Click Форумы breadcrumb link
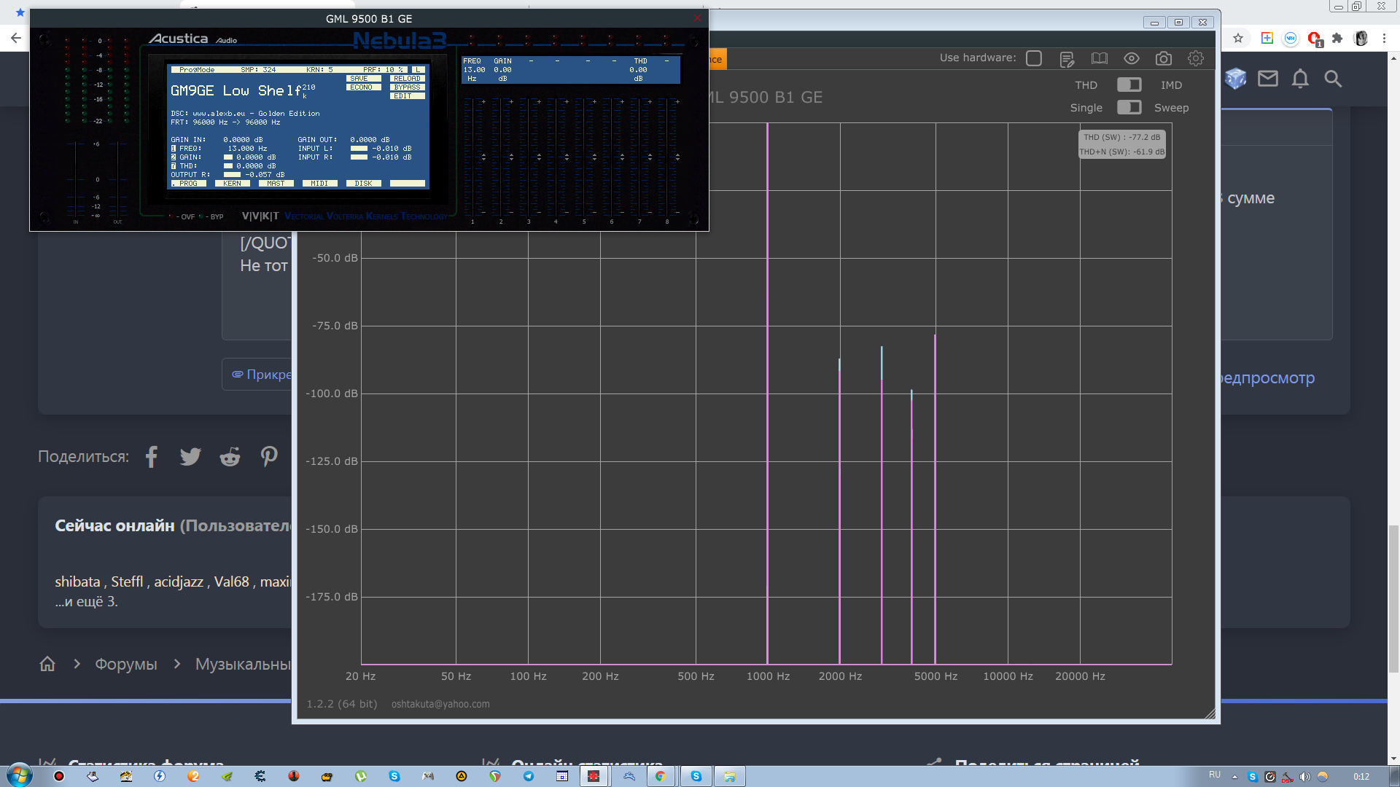The image size is (1400, 787). [125, 664]
